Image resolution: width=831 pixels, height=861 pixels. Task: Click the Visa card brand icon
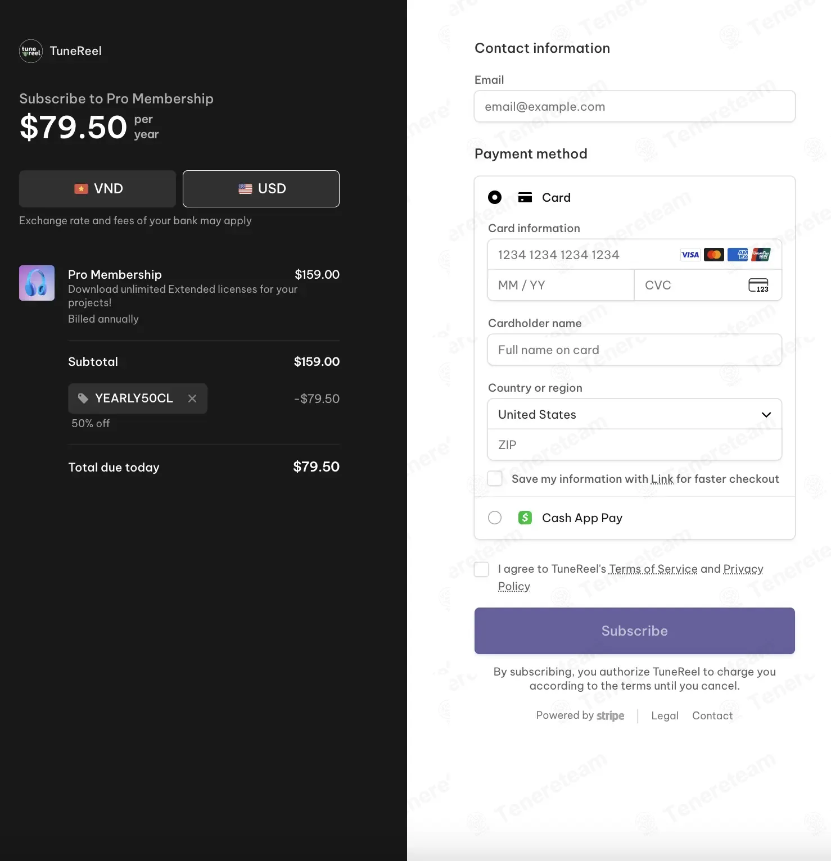[690, 255]
